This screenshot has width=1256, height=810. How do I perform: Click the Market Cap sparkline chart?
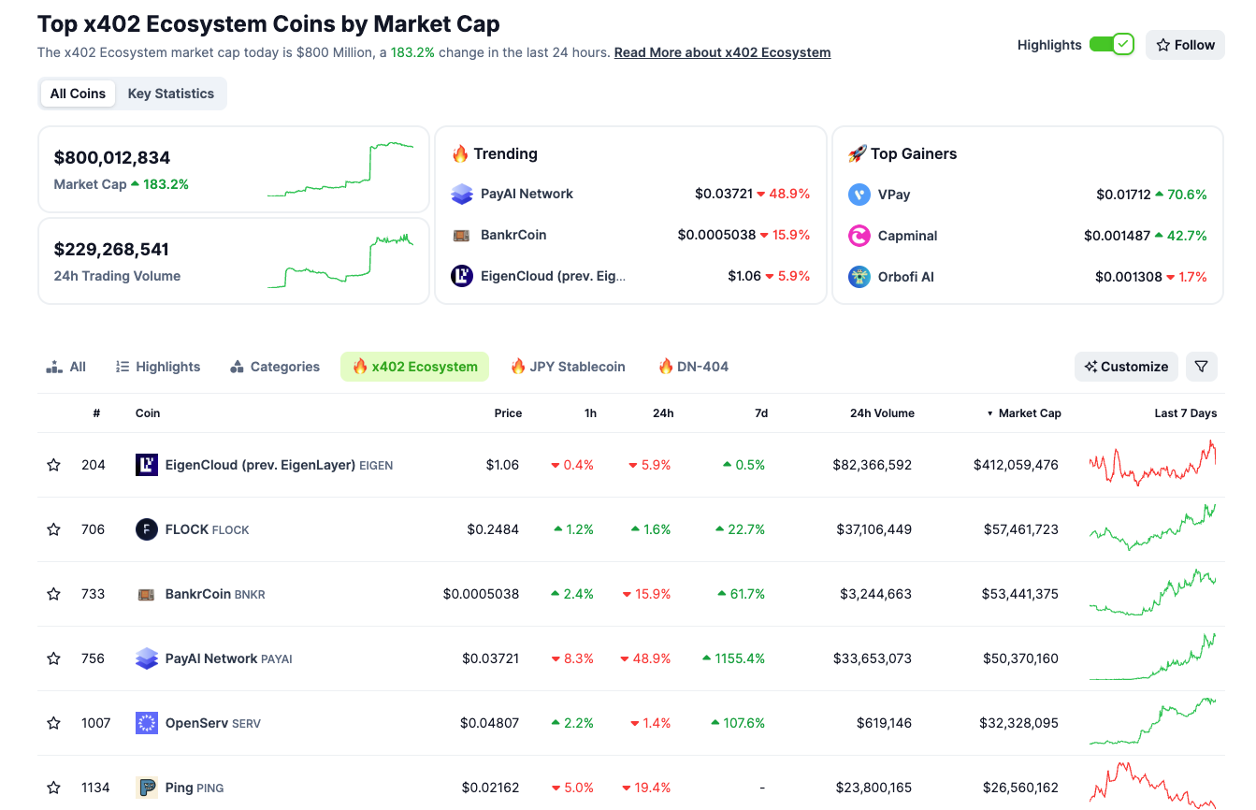click(340, 169)
